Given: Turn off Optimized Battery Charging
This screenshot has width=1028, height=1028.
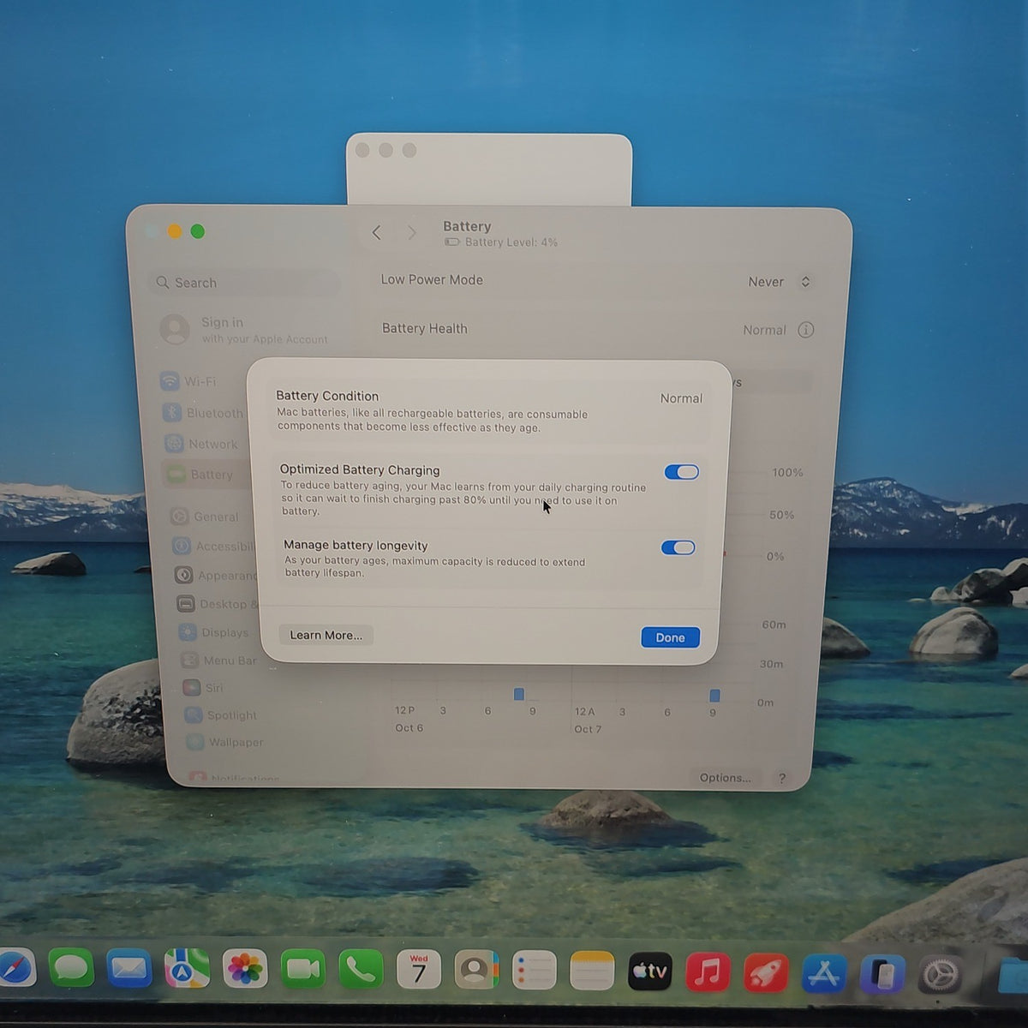Looking at the screenshot, I should [682, 472].
